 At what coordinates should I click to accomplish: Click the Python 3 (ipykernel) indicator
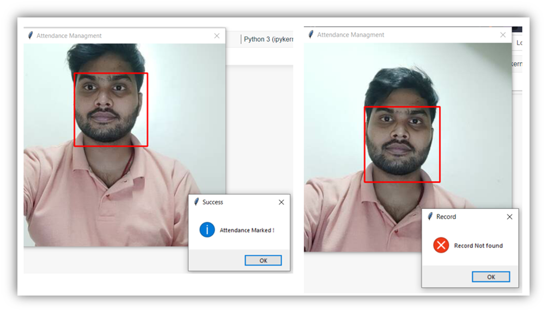point(268,39)
